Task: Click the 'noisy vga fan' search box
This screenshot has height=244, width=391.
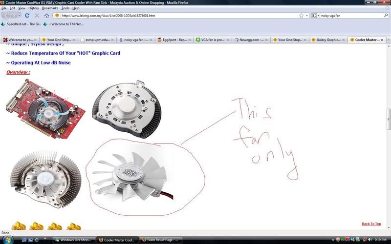Action: coord(351,16)
